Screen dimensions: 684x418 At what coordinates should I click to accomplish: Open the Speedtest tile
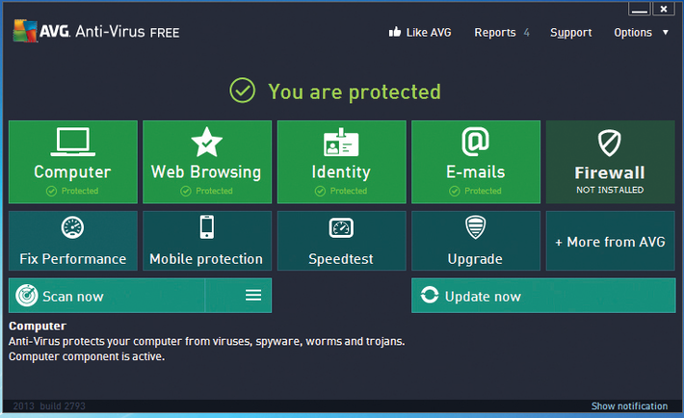point(341,241)
